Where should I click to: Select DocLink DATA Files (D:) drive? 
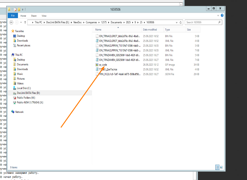tap(29, 93)
